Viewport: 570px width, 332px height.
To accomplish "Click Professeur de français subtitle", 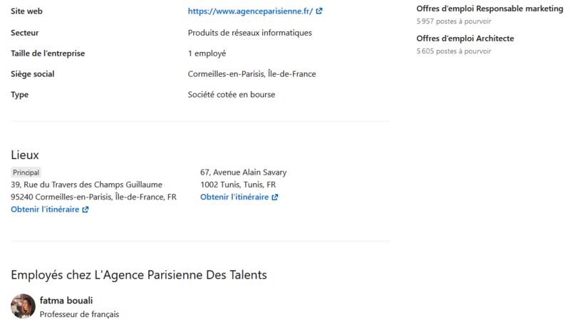I will pos(79,314).
